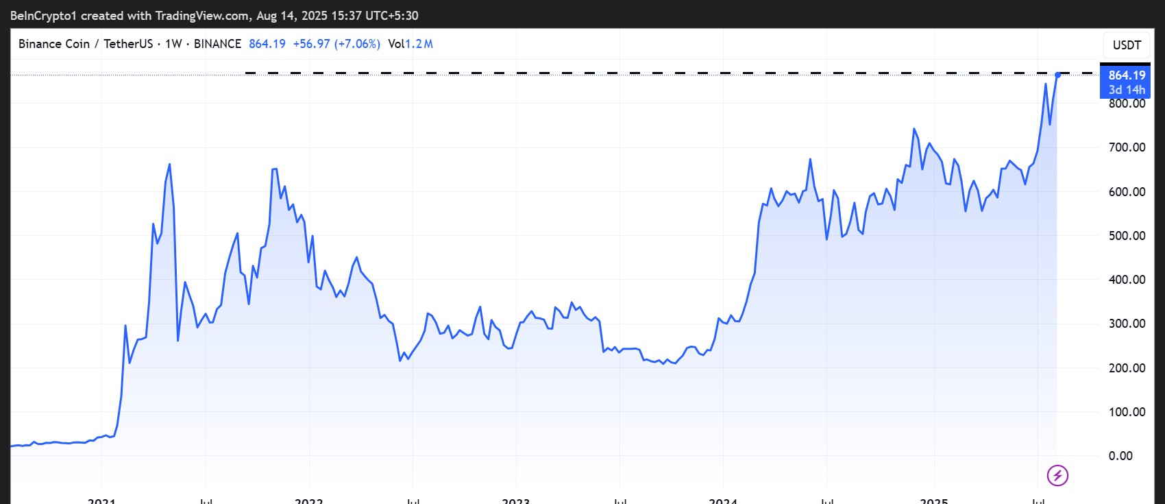The height and width of the screenshot is (504, 1165).
Task: Click the 800.00 price axis label
Action: point(1127,104)
